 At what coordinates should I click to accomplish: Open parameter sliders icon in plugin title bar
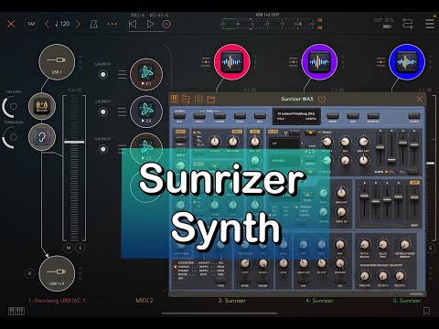[198, 99]
